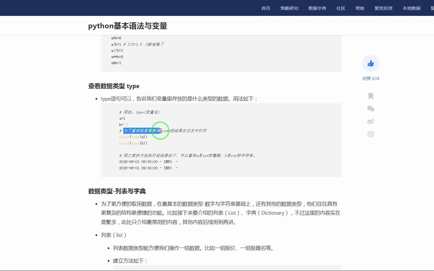Click the heading 查看数据类型 type
Viewport: 434px width, 271px height.
[114, 86]
